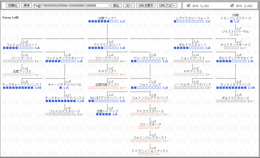
Task: Click the ジャストリバーサル skill name
Action: 235,32
